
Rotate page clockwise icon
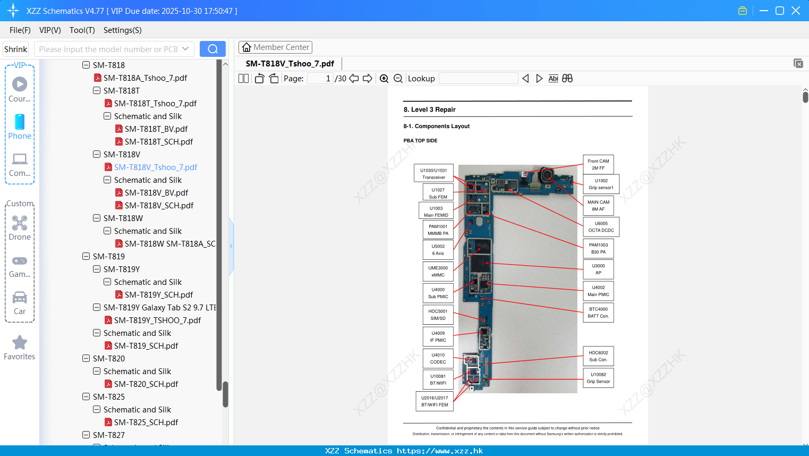click(274, 79)
